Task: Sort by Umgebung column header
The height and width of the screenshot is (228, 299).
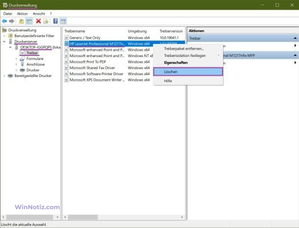Action: pyautogui.click(x=137, y=31)
